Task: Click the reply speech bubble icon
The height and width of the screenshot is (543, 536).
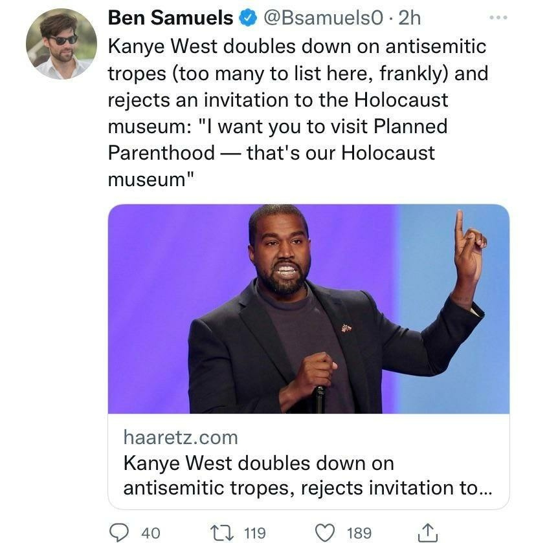Action: tap(118, 532)
